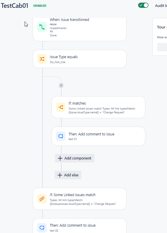Open the When: Issue transitioned trigger card
Image resolution: width=167 pixels, height=233 pixels.
[x=80, y=30]
